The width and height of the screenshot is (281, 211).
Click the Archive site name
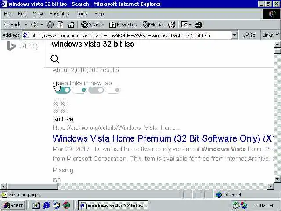click(63, 119)
